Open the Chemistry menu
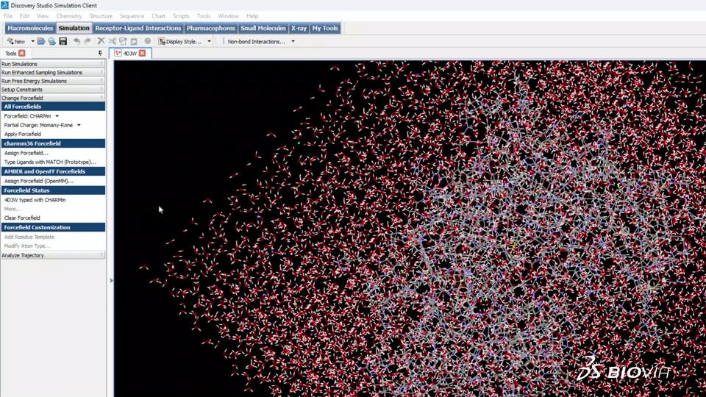This screenshot has width=706, height=397. tap(69, 15)
